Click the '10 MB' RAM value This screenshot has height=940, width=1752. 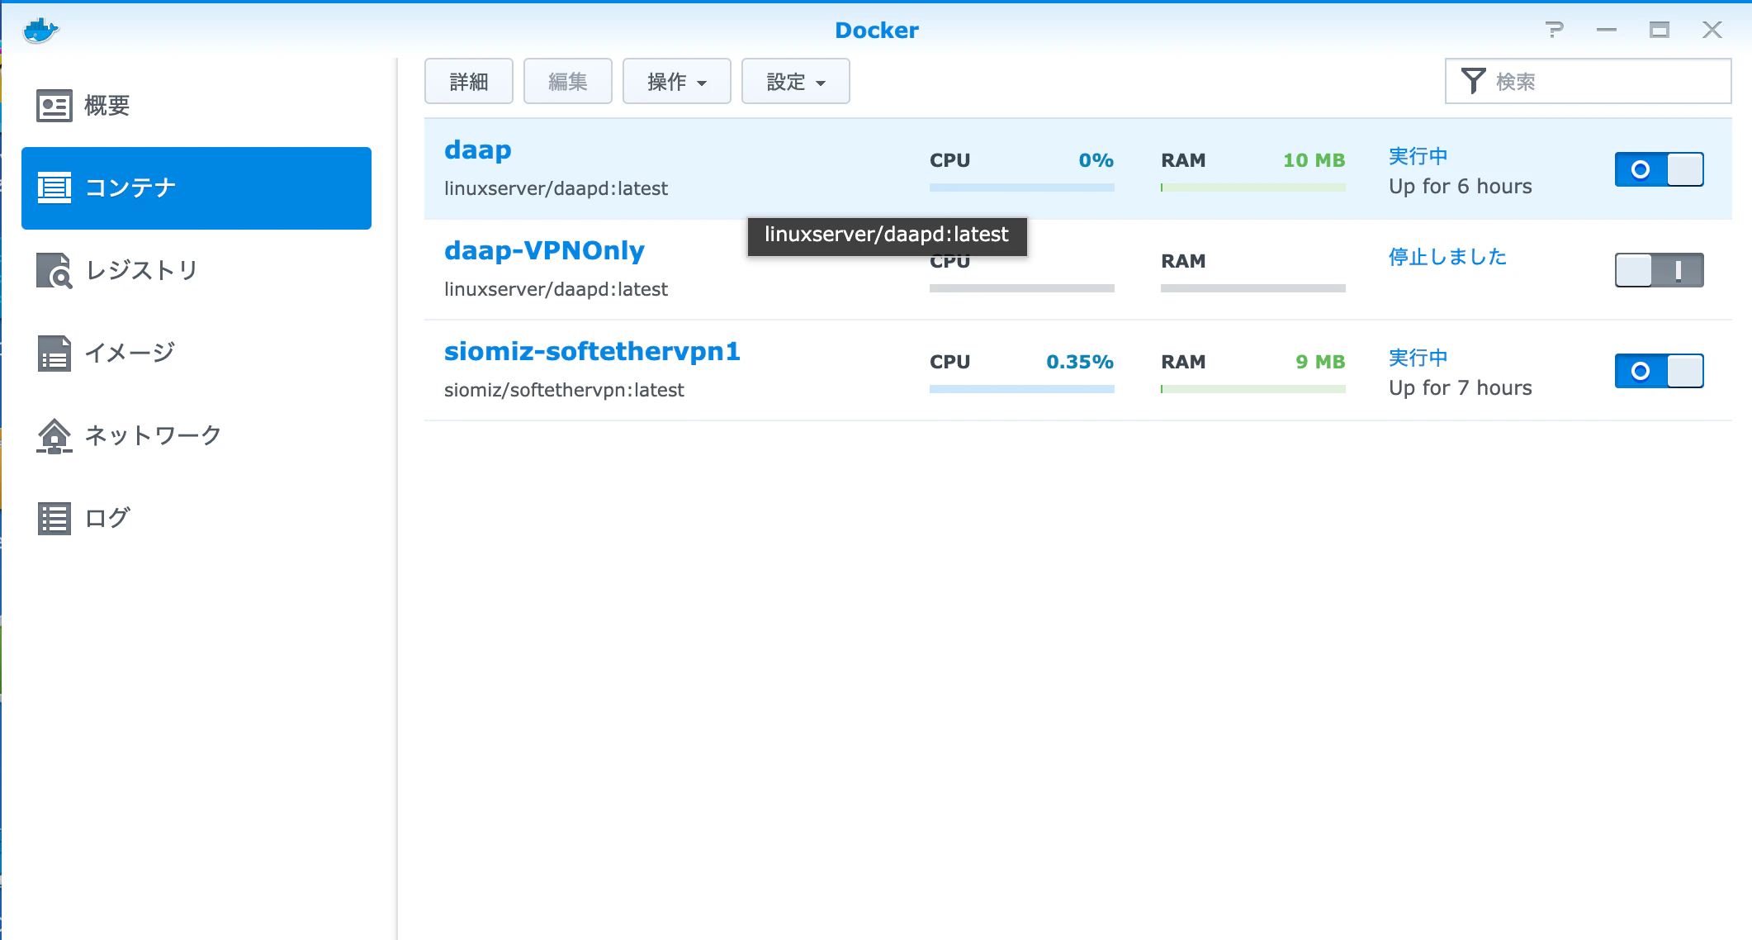click(1314, 160)
